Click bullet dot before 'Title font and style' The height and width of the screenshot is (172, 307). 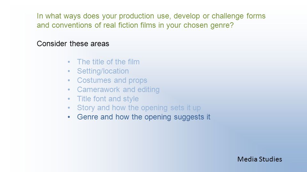pyautogui.click(x=69, y=99)
